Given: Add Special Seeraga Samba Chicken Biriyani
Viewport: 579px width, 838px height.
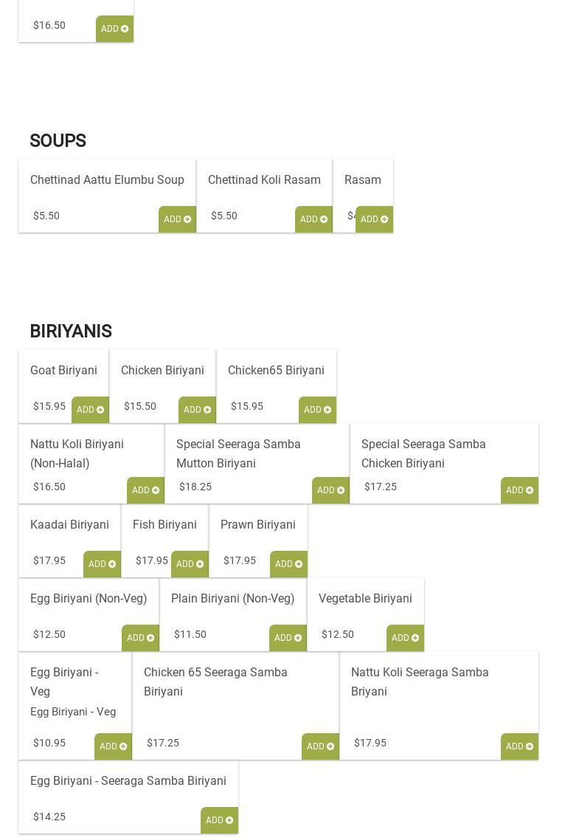Looking at the screenshot, I should (x=519, y=490).
